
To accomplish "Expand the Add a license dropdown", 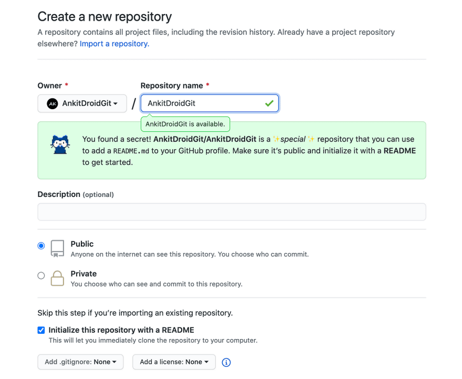I will [x=174, y=362].
